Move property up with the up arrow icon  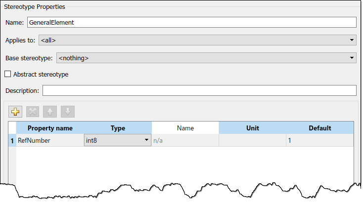click(x=50, y=112)
